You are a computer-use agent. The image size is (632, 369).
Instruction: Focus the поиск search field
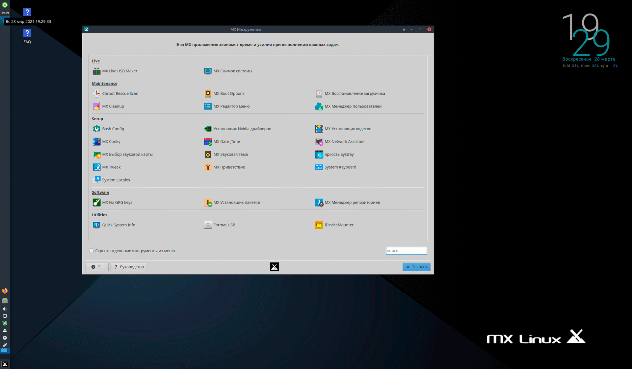[x=406, y=251]
